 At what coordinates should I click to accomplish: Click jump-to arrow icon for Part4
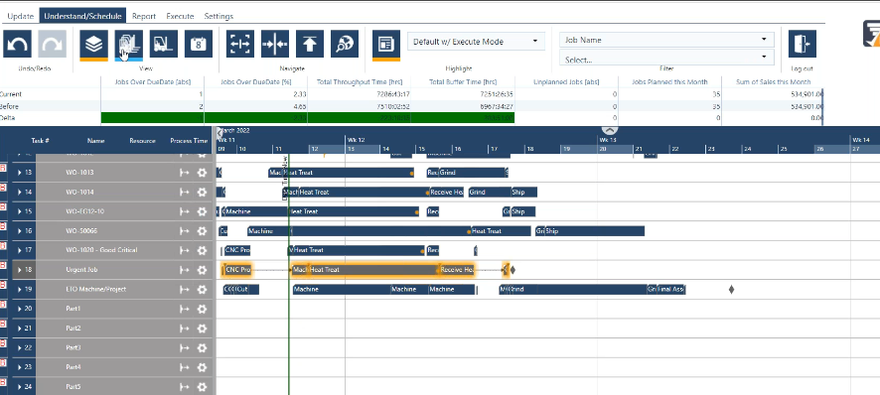click(x=184, y=367)
